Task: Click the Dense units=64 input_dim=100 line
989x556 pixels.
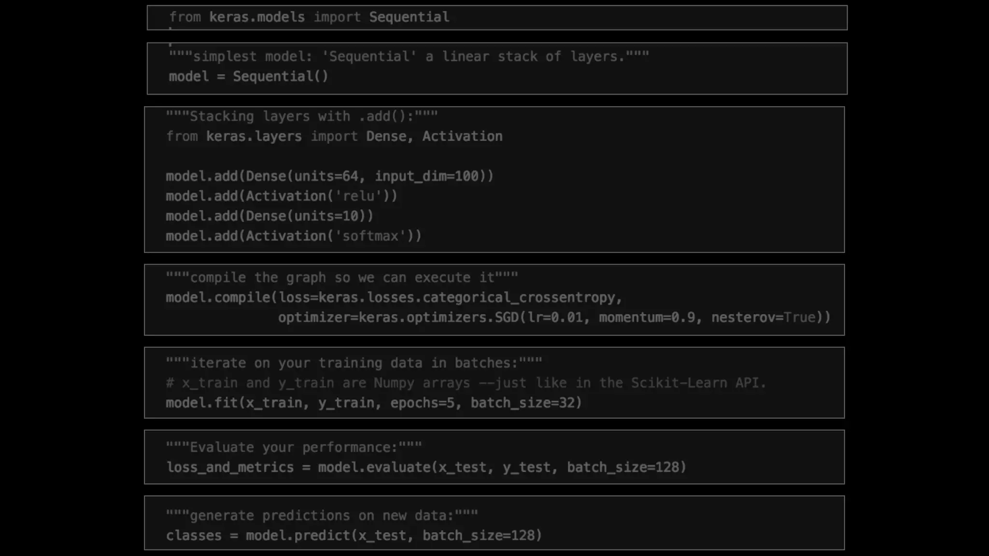Action: pos(329,176)
